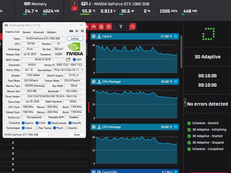Click the filter funnel icon
231x173 pixels.
pos(121,27)
